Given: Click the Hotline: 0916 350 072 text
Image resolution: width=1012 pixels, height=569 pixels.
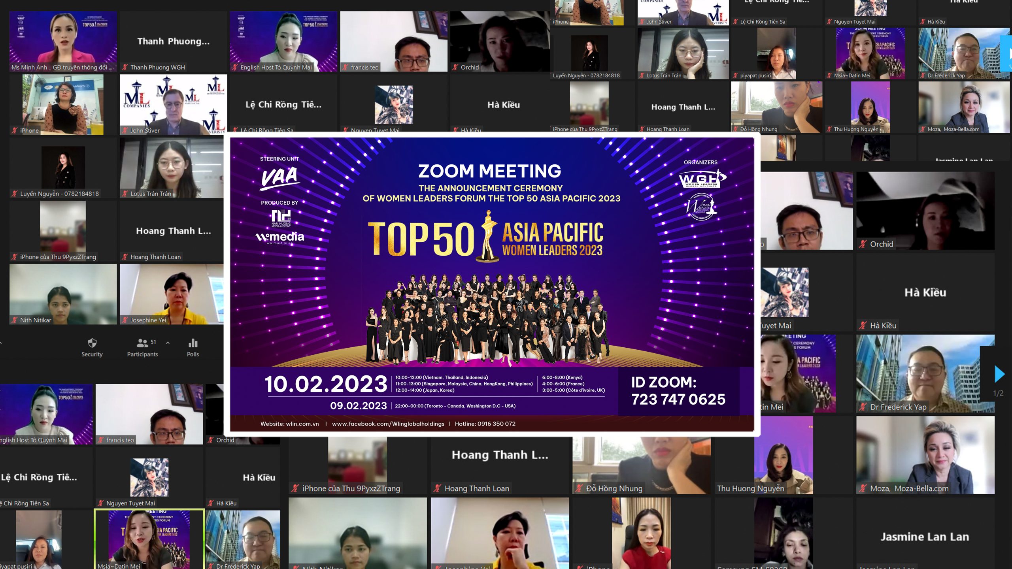Looking at the screenshot, I should click(x=485, y=424).
